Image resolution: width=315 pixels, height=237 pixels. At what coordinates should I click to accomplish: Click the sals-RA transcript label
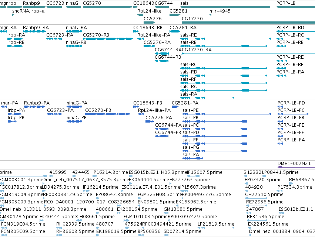[x=189, y=94]
